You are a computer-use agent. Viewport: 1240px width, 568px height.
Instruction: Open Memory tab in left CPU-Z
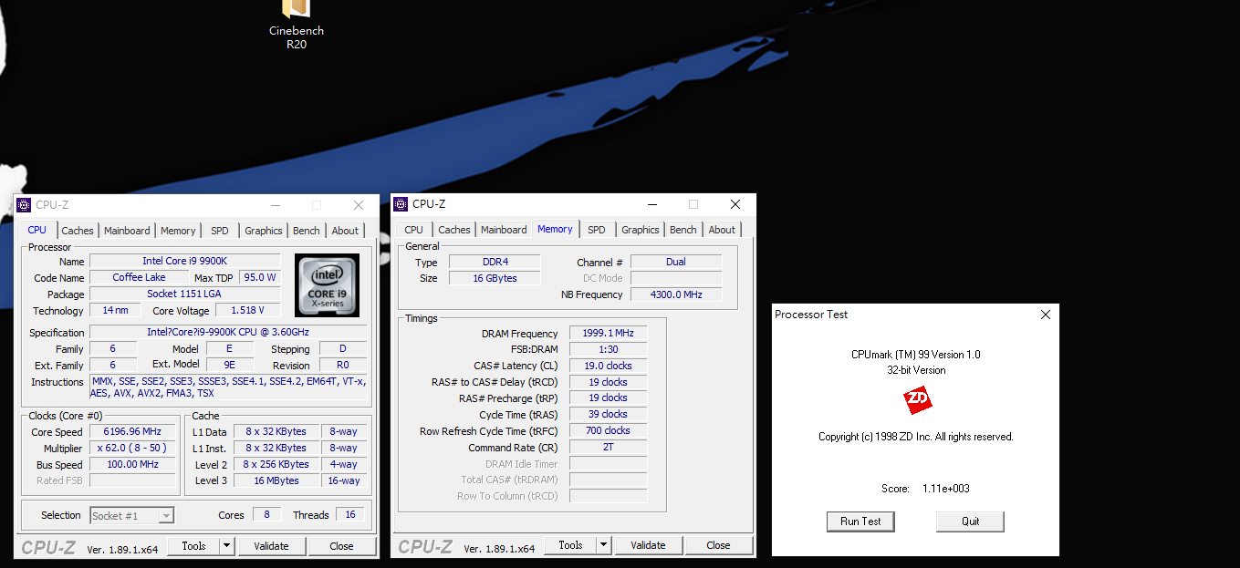pyautogui.click(x=178, y=231)
